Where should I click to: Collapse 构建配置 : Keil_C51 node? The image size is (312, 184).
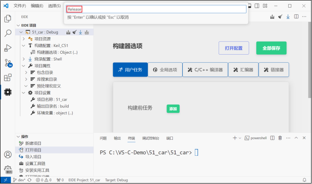coord(23,46)
